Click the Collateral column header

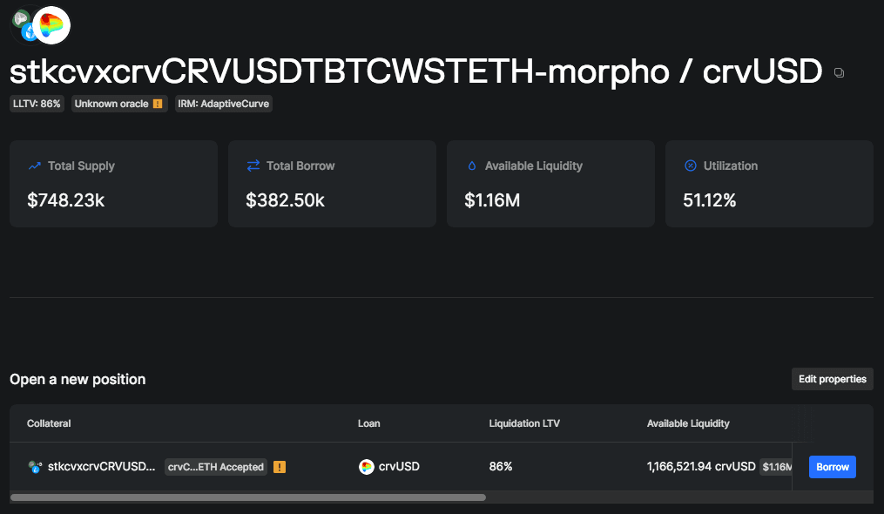49,423
